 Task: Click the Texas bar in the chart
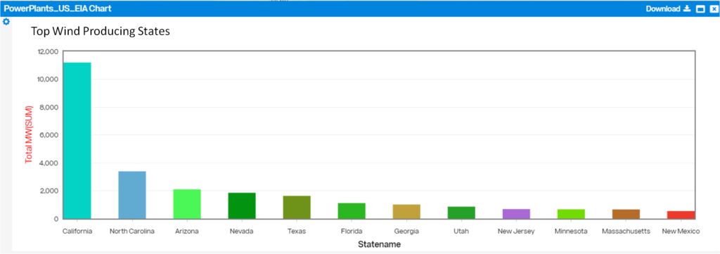(x=297, y=207)
